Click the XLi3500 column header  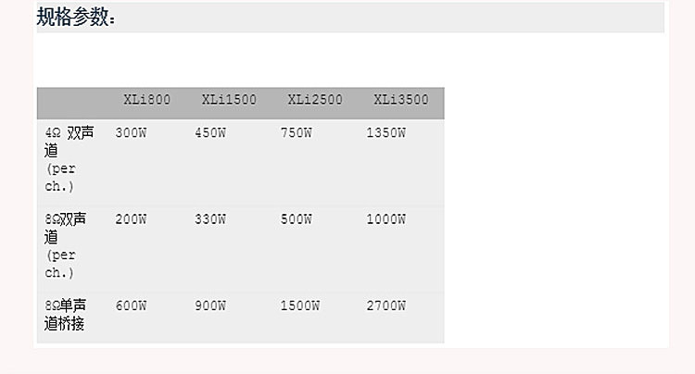click(x=401, y=100)
